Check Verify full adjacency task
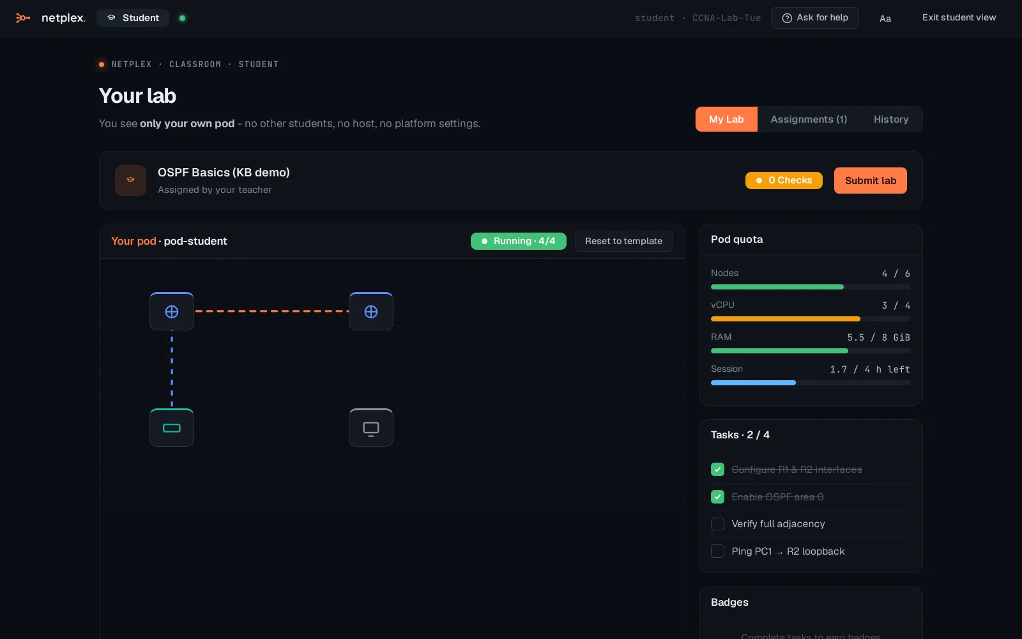Image resolution: width=1022 pixels, height=639 pixels. [717, 524]
